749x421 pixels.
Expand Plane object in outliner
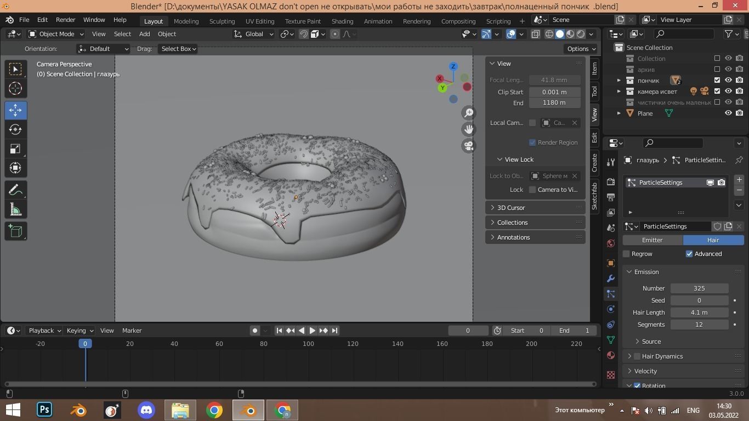[x=619, y=113]
